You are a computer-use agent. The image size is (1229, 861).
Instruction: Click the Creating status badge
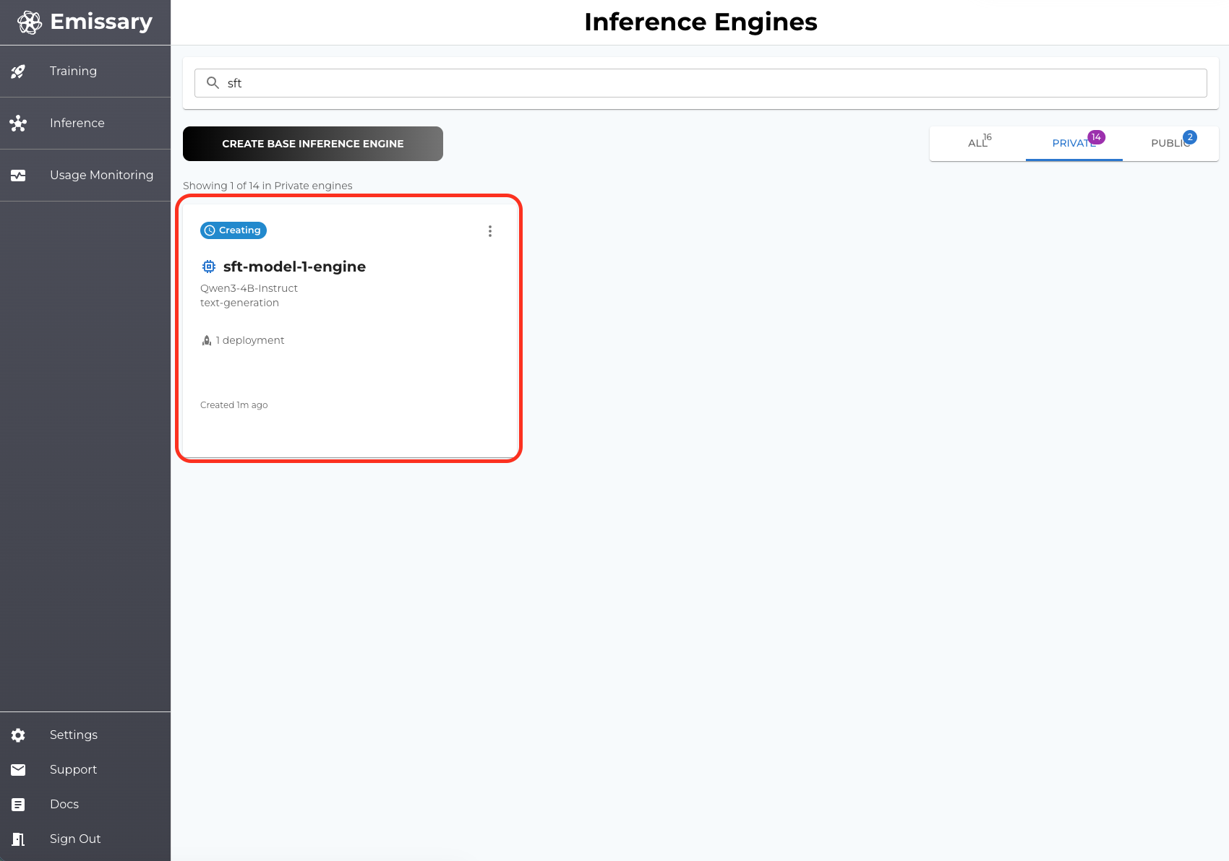coord(233,230)
